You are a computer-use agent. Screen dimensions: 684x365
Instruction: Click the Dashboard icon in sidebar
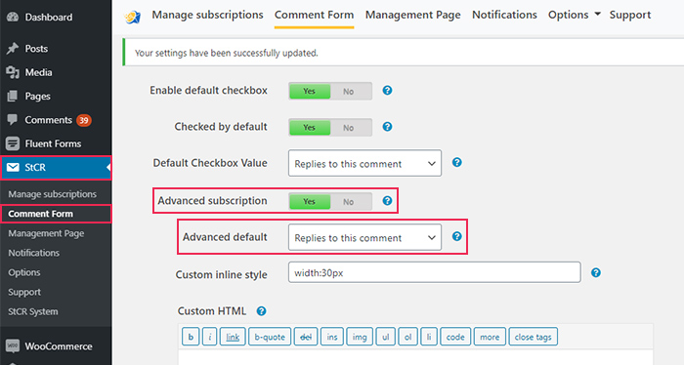point(13,17)
